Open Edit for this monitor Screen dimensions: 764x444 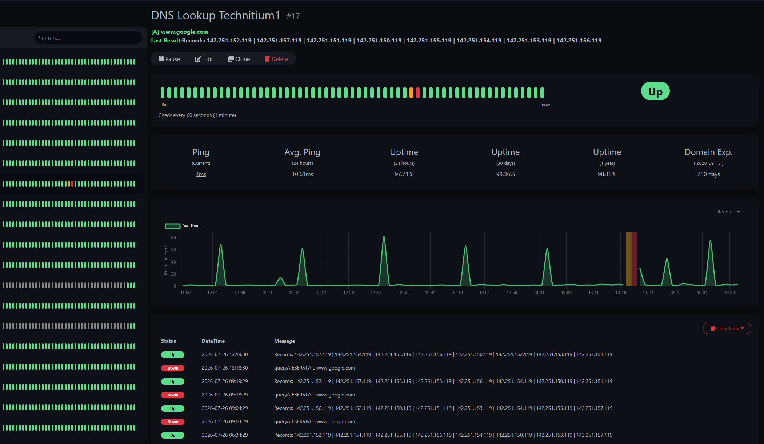(x=204, y=59)
